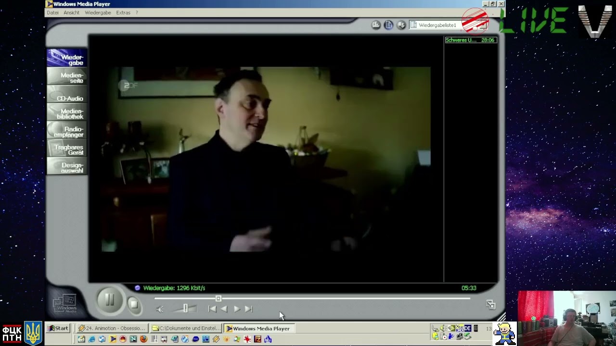Mute audio using the speaker icon
Screen dimensions: 616x346
(160, 309)
